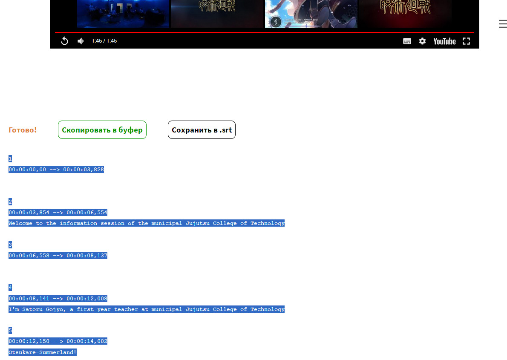The width and height of the screenshot is (507, 360).
Task: Mute the video volume
Action: point(81,41)
